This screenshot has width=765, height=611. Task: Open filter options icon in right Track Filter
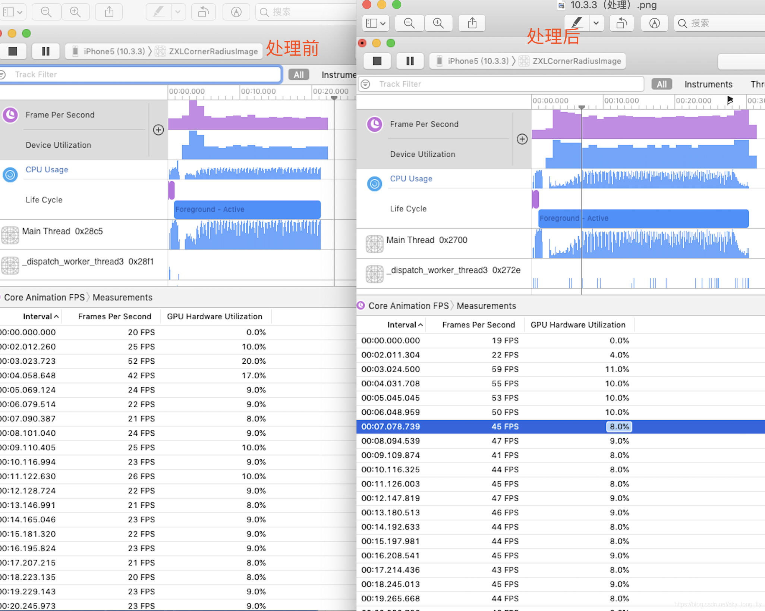coord(366,84)
